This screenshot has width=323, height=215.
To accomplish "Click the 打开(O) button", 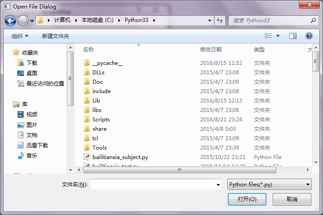I will tap(247, 199).
